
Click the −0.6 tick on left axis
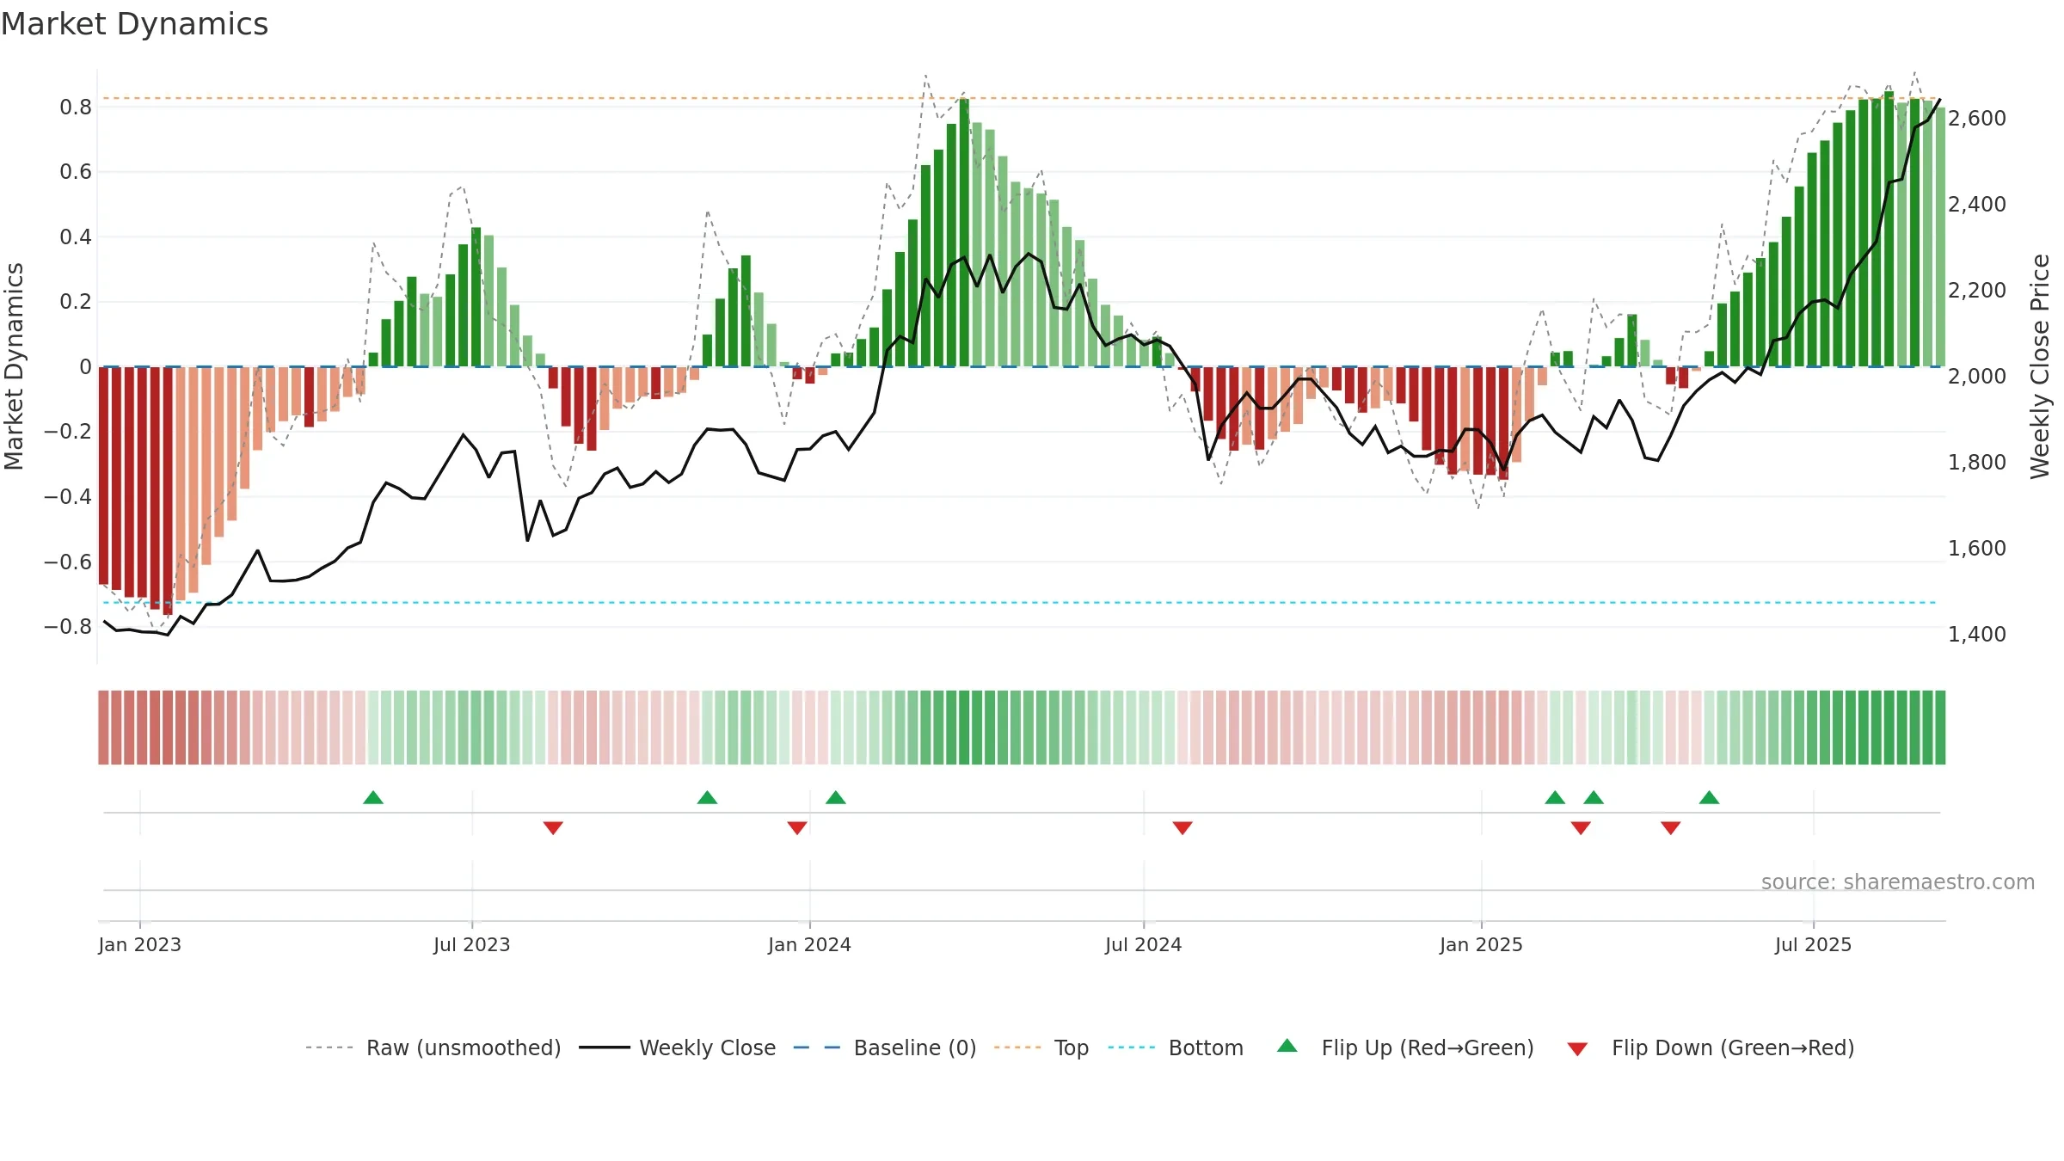tap(68, 562)
